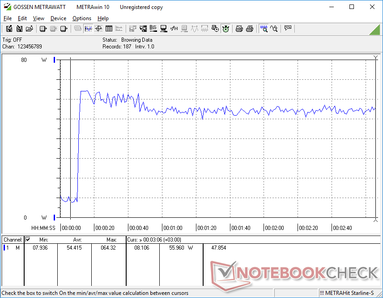Click the export-to-disk save icon
Viewport: 383px width, 298px height.
point(9,29)
